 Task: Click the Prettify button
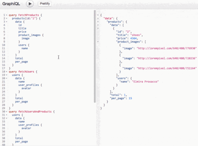pos(45,3)
